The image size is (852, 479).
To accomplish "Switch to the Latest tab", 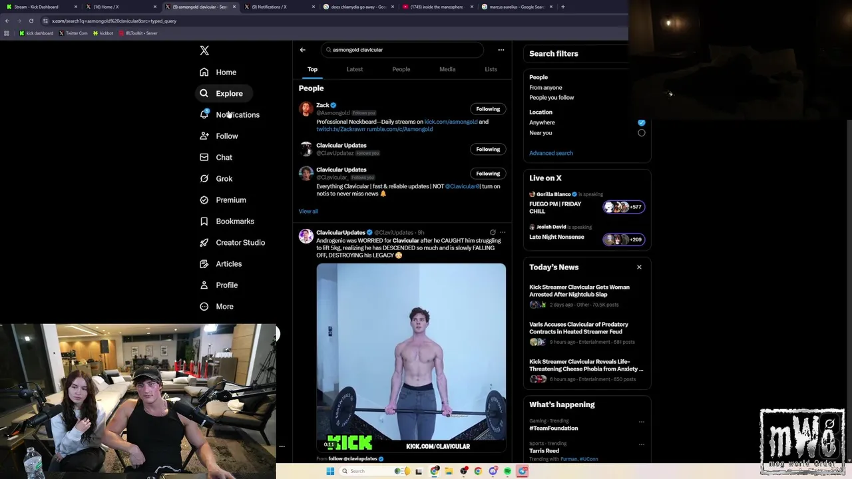I will (355, 69).
